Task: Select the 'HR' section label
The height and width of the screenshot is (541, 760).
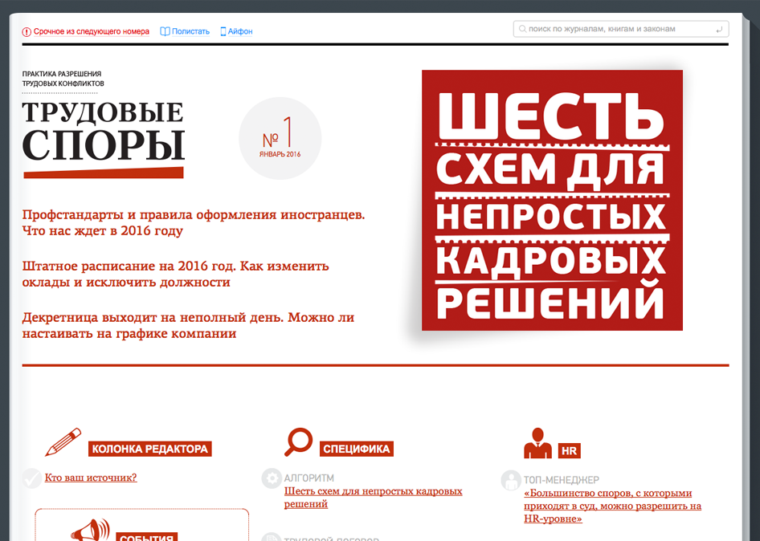Action: click(x=569, y=451)
